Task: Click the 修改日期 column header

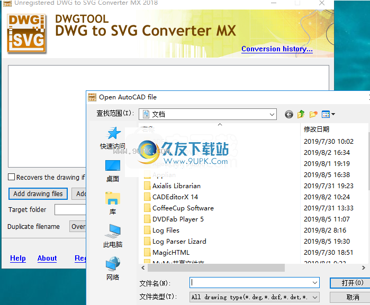Action: point(317,129)
